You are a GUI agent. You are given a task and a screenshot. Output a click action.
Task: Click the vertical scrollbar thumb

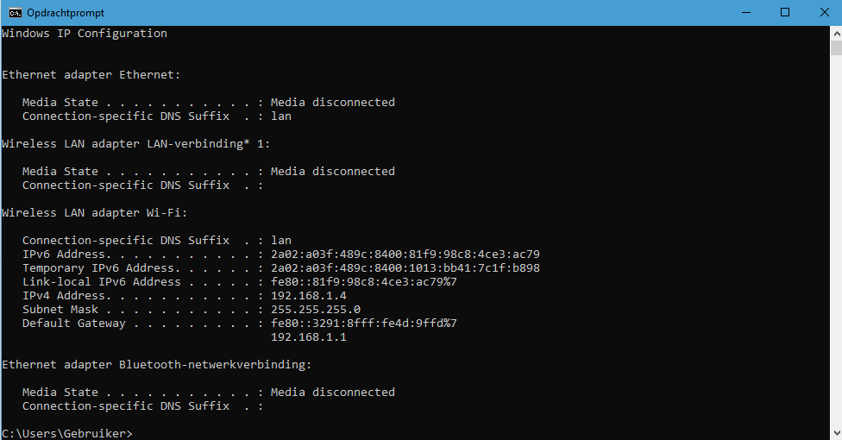836,47
